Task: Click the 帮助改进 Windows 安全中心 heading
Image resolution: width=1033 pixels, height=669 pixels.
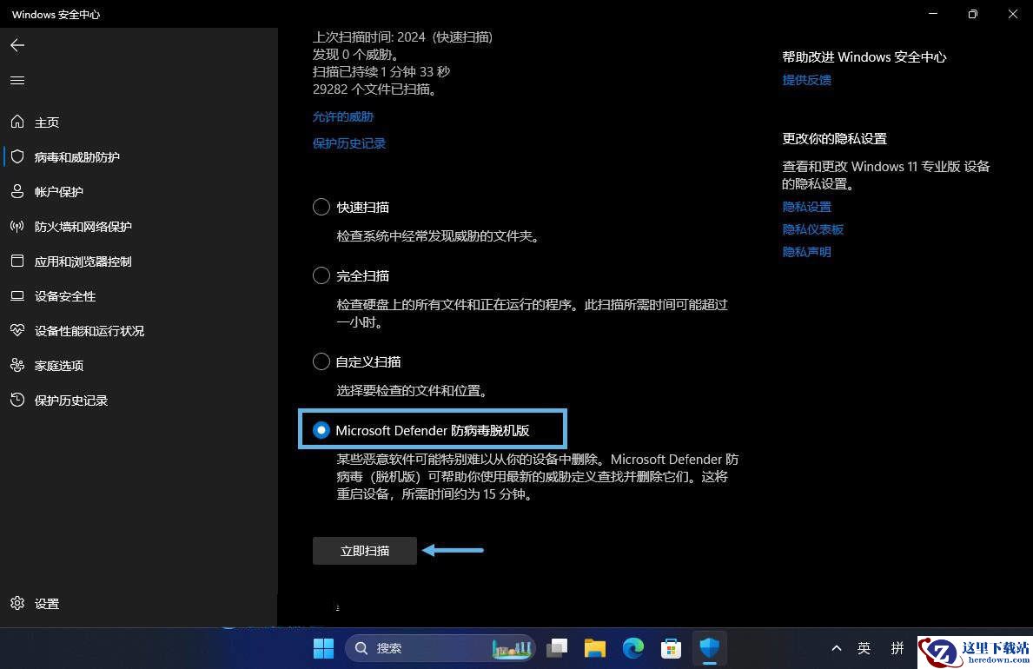Action: (864, 57)
